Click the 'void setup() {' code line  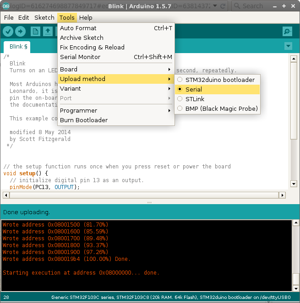click(x=26, y=173)
